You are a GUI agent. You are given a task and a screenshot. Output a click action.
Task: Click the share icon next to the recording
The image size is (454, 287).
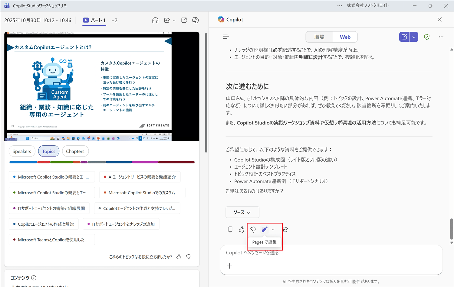167,20
